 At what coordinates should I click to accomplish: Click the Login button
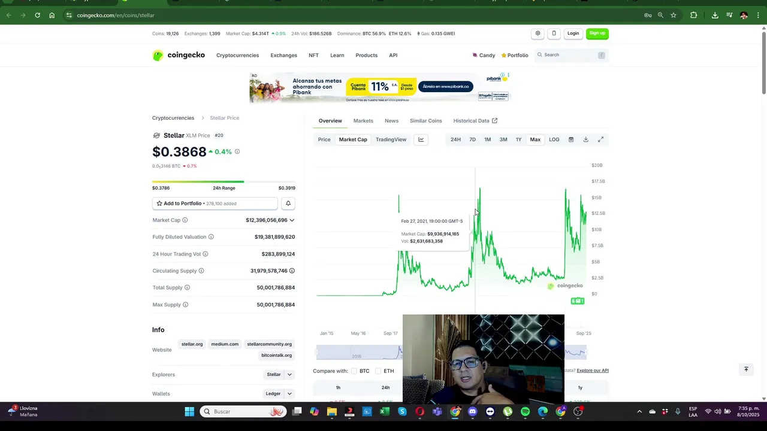[x=573, y=34]
